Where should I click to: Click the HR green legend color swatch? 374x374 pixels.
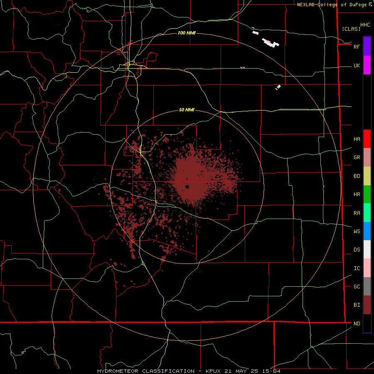(x=367, y=194)
